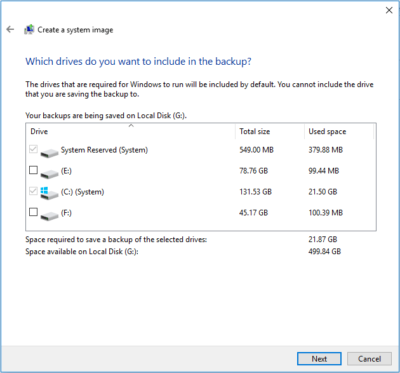Select the (E:) drive label

pos(66,171)
